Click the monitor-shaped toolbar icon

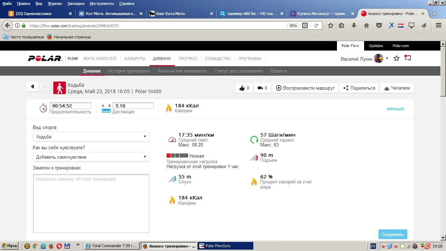click(x=412, y=25)
